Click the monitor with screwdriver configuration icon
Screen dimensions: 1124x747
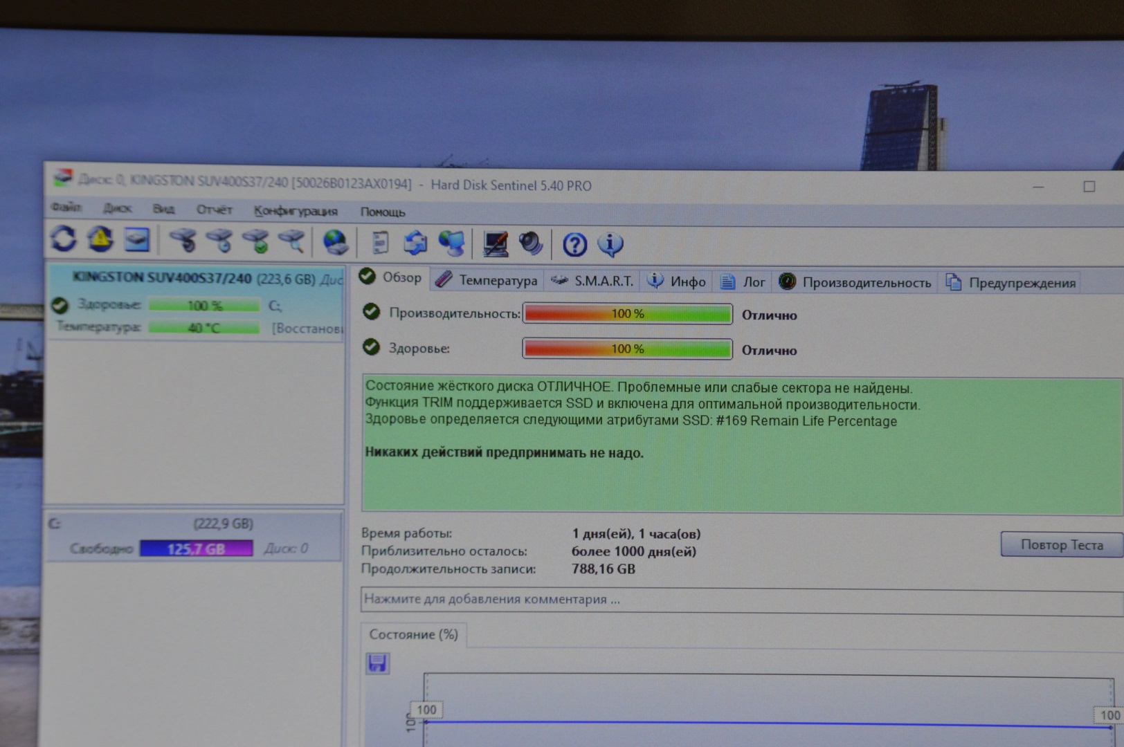click(496, 244)
